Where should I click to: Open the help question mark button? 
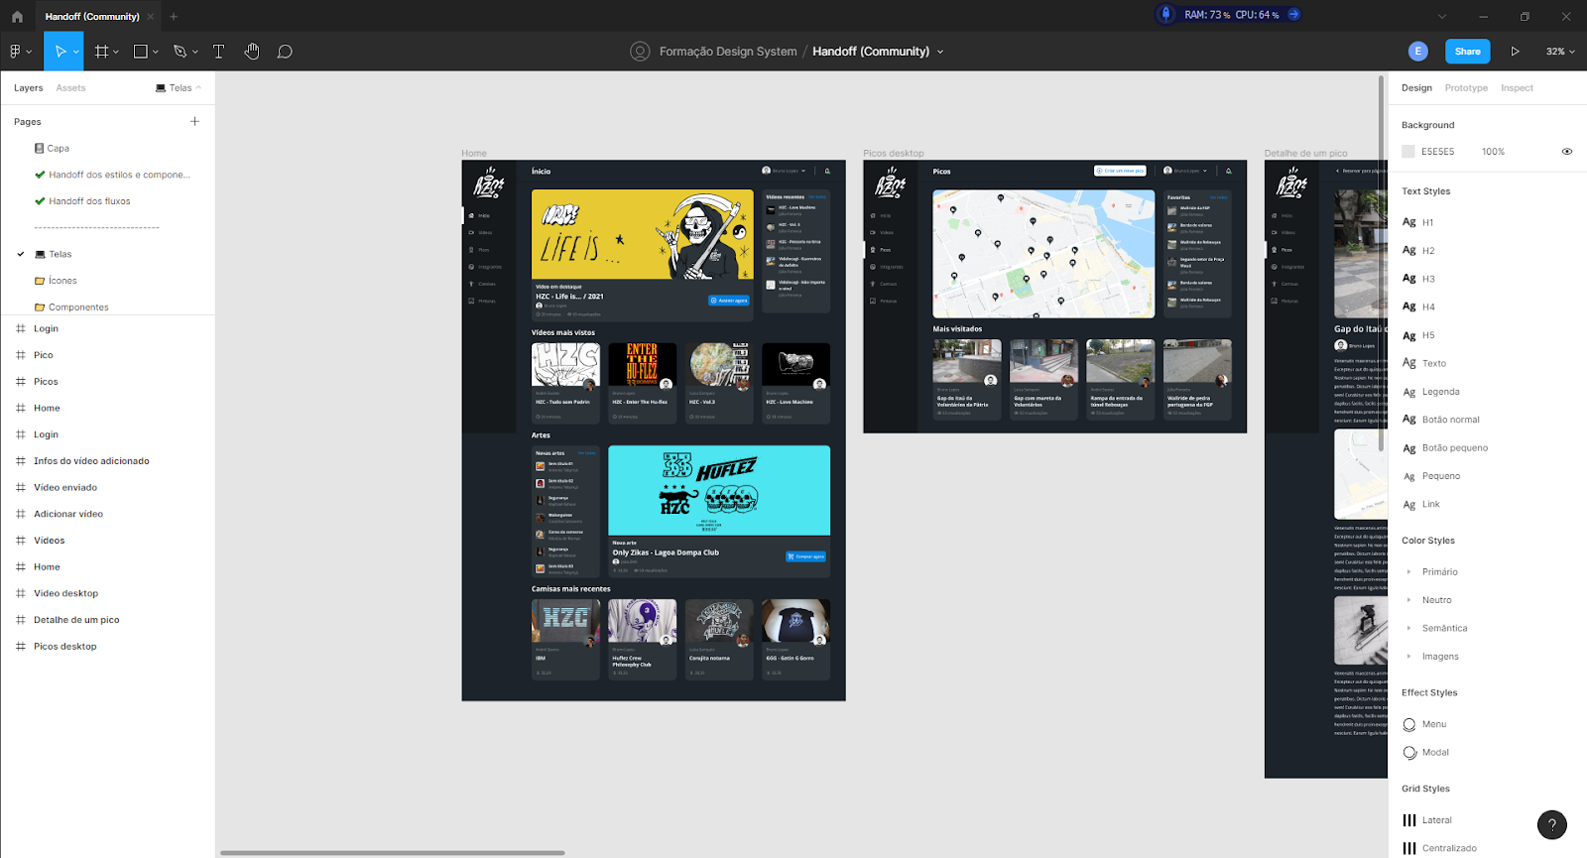1552,824
